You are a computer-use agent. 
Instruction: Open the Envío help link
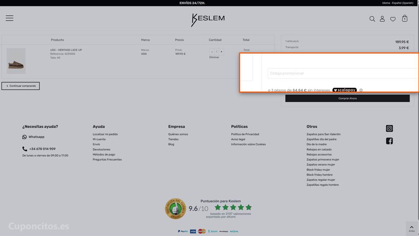point(96,144)
